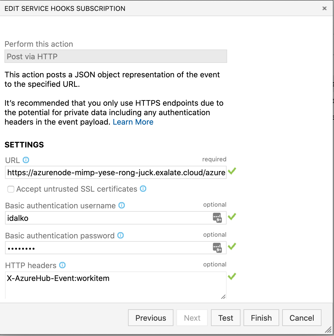Click the Post via HTTP action field
The width and height of the screenshot is (334, 336).
pyautogui.click(x=116, y=56)
